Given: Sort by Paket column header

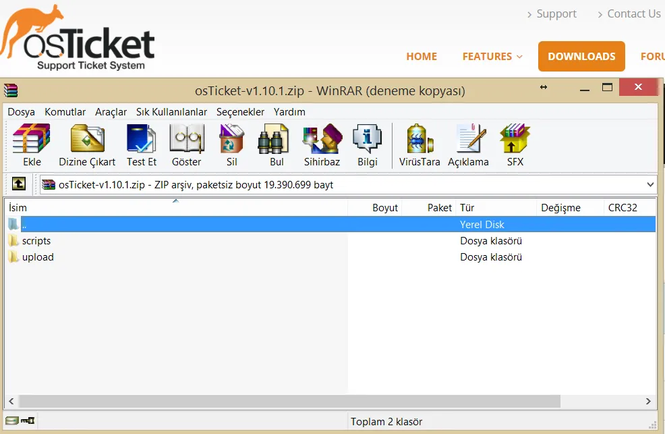Looking at the screenshot, I should 429,207.
